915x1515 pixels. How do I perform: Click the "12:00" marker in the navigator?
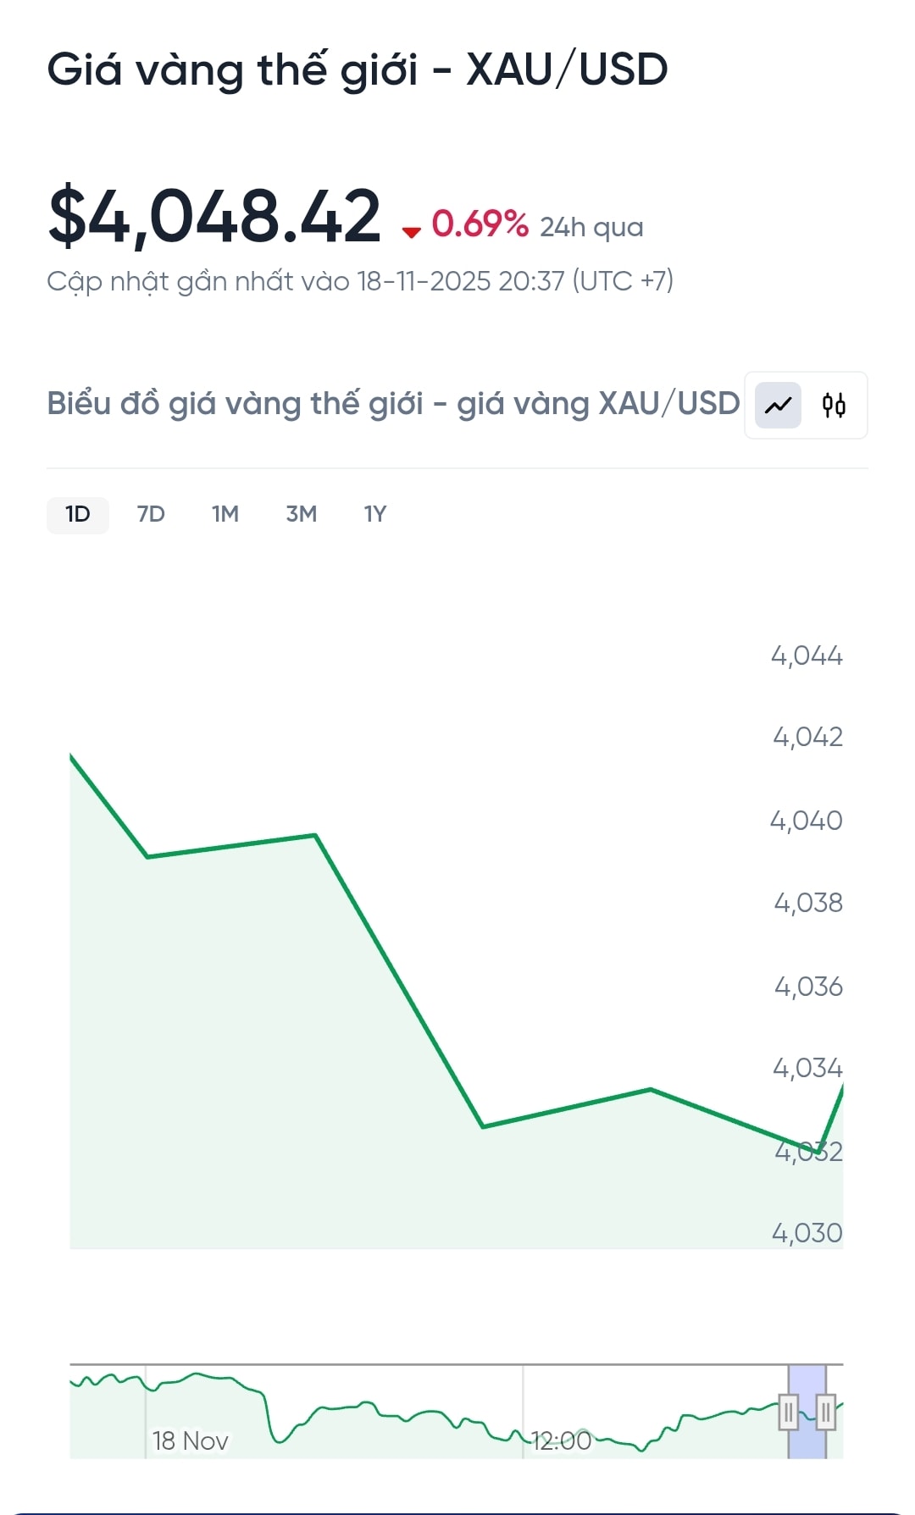pyautogui.click(x=561, y=1440)
